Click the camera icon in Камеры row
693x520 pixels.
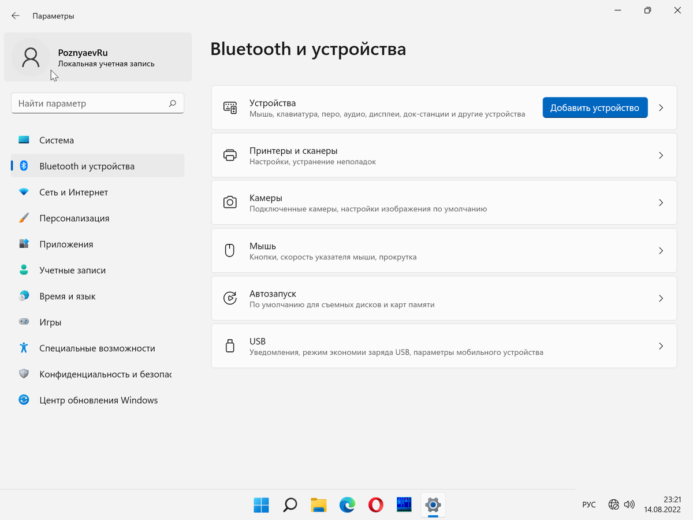(x=230, y=202)
